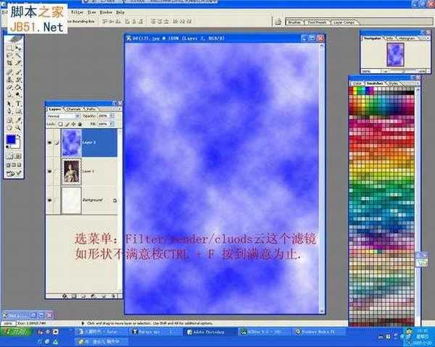This screenshot has width=435, height=347.
Task: Open the Tool Presets tab
Action: tap(317, 22)
